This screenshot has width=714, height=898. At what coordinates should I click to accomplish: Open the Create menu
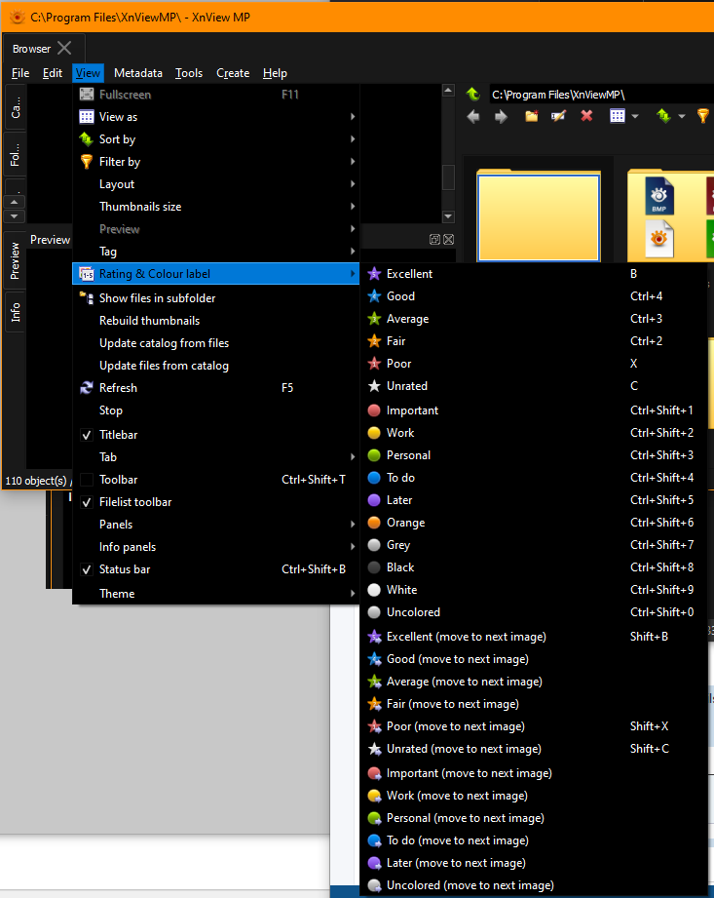pyautogui.click(x=233, y=73)
